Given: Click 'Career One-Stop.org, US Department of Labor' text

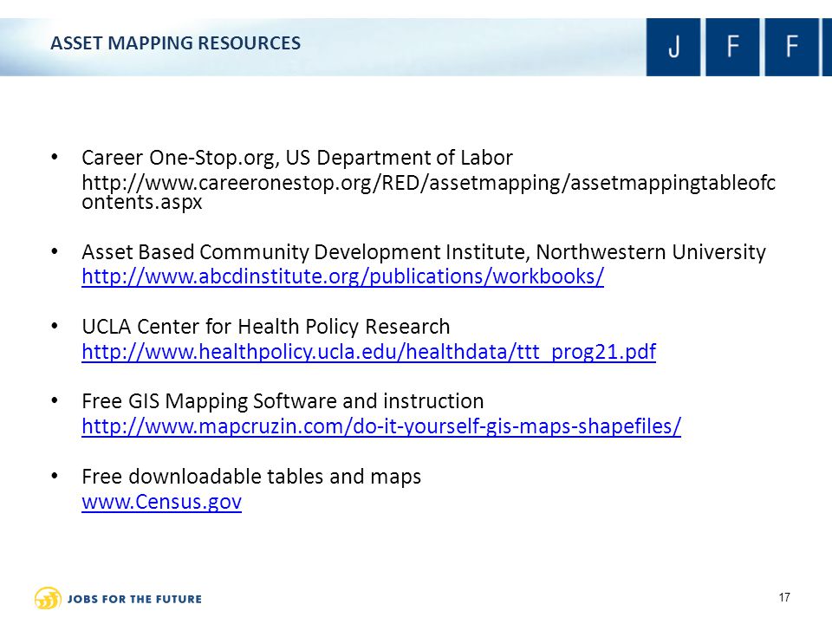Looking at the screenshot, I should [x=297, y=158].
